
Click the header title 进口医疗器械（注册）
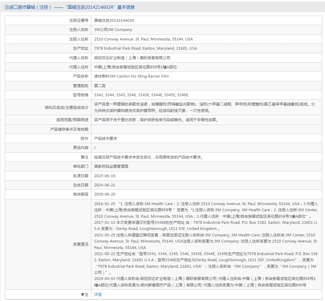30,7
